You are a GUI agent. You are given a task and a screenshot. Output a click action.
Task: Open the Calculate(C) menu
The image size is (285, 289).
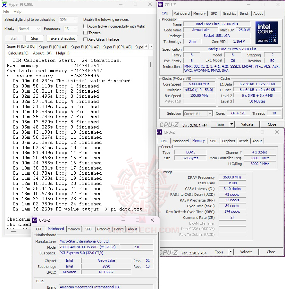[18, 53]
